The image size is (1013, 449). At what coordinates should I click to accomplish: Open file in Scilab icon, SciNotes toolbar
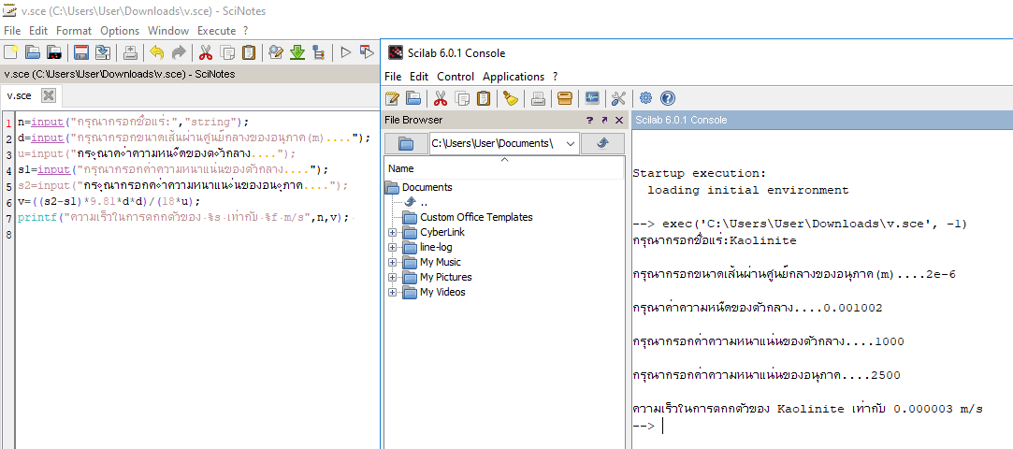coord(53,52)
